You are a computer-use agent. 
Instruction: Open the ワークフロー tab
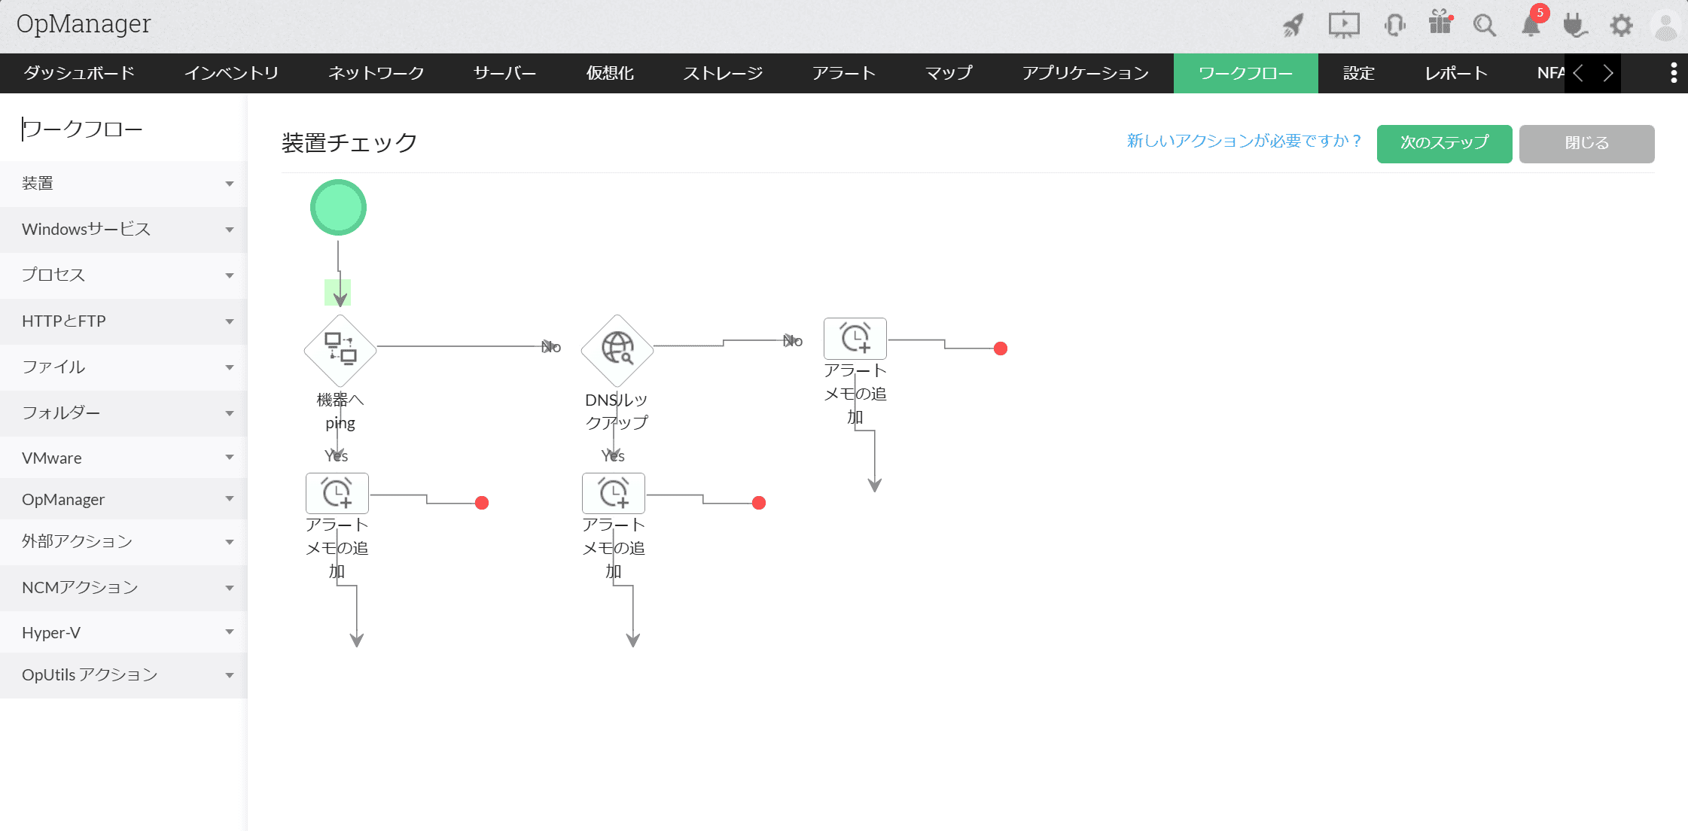click(1246, 73)
